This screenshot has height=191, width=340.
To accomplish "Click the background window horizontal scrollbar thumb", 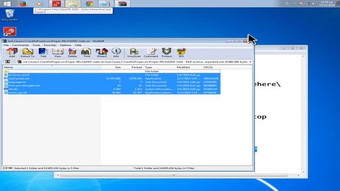I will (x=174, y=175).
